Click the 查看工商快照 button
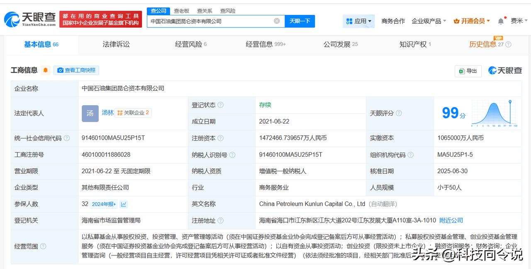Screen dimensions: 531x269 76,70
